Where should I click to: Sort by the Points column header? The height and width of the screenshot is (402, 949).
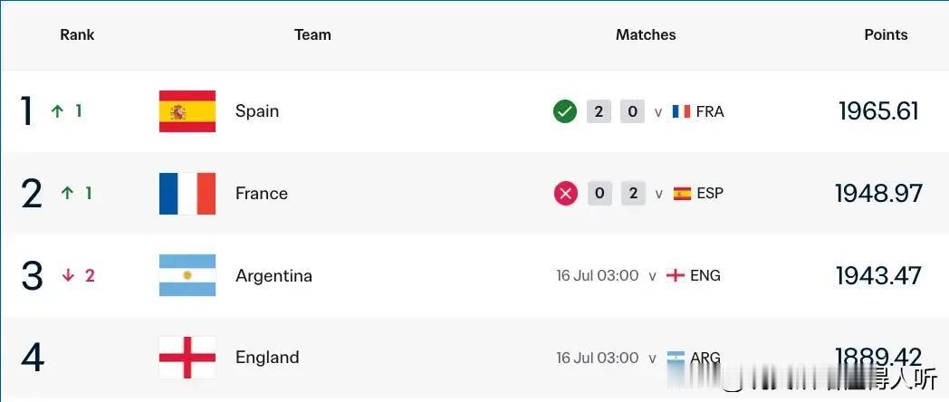tap(886, 35)
